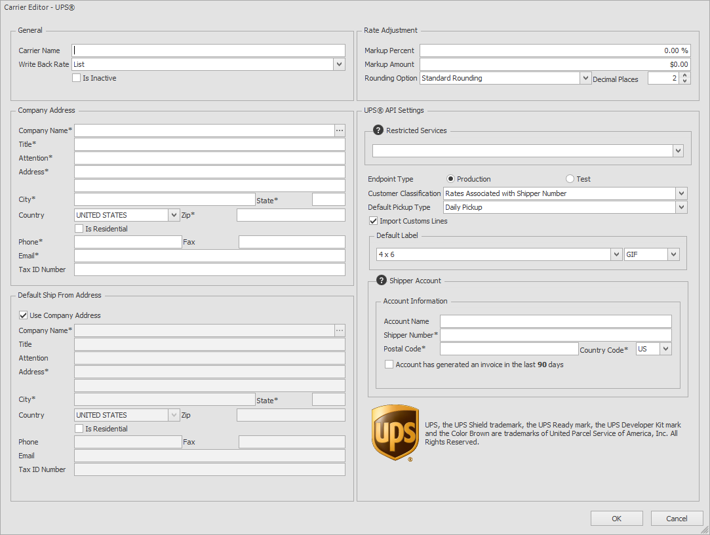The width and height of the screenshot is (710, 535).
Task: Increase Decimal Places with the up arrow
Action: point(685,75)
